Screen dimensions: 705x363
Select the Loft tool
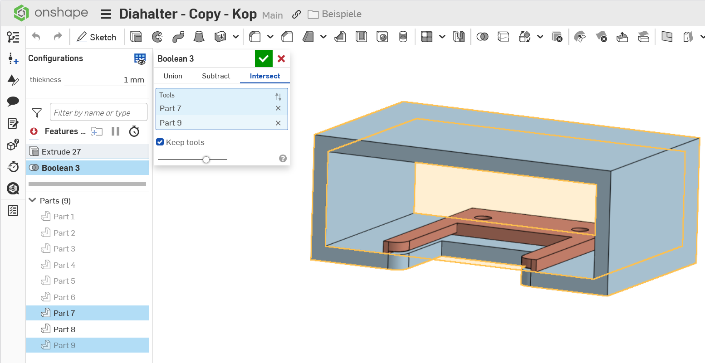[x=199, y=37]
